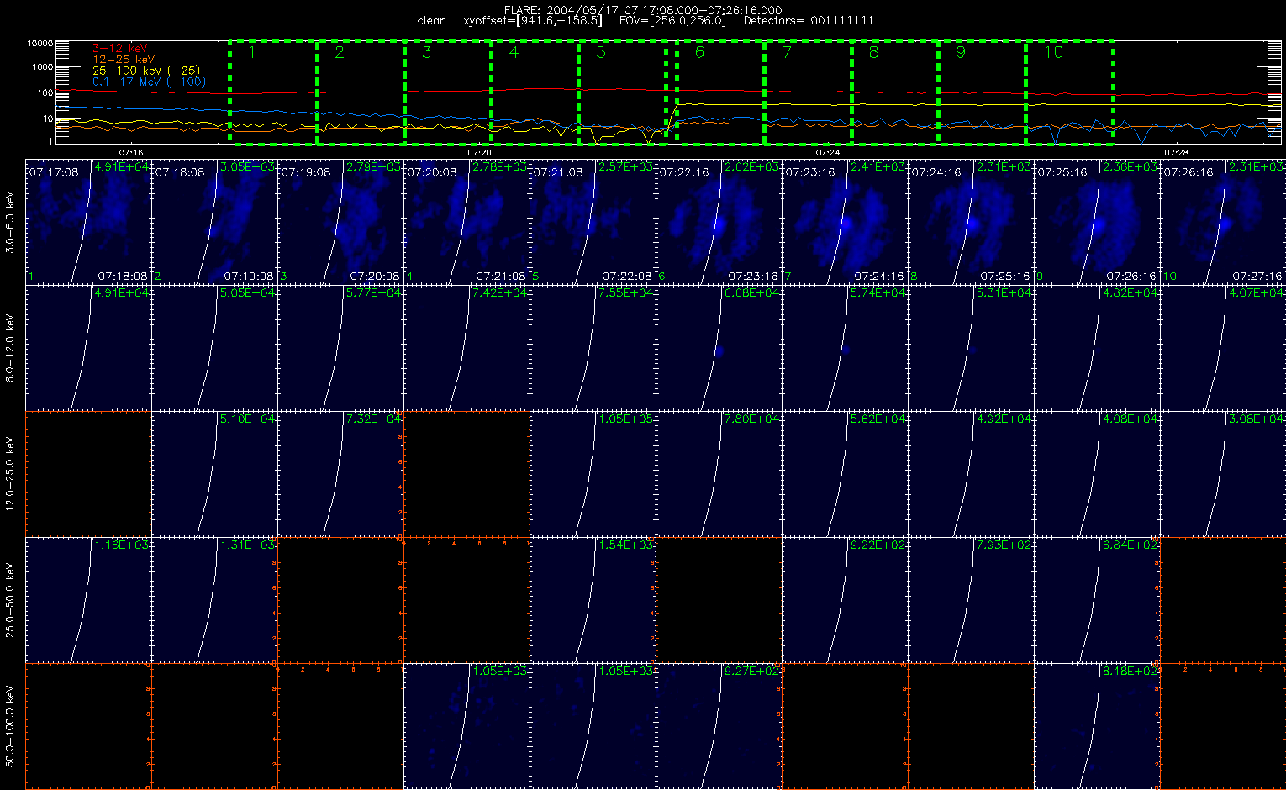Click interval label 6 in the light curve
The image size is (1286, 790).
pyautogui.click(x=699, y=52)
